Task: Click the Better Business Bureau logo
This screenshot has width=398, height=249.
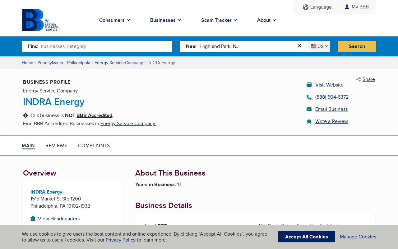Action: 40,20
